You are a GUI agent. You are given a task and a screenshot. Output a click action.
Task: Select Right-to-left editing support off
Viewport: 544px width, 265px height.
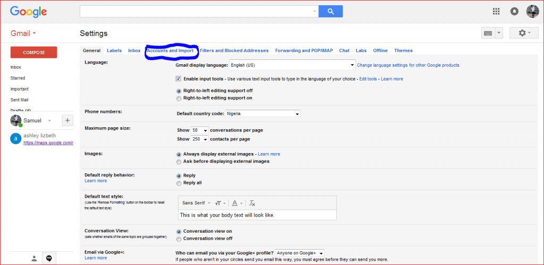coord(178,91)
